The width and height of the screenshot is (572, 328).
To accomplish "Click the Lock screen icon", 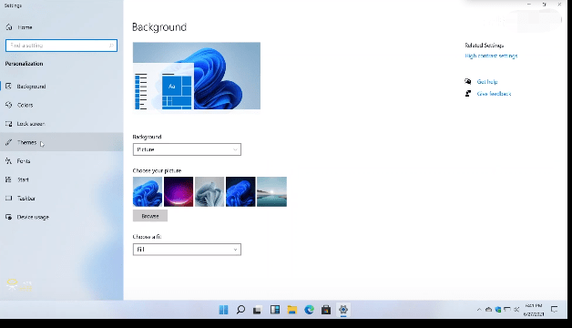I will (9, 124).
